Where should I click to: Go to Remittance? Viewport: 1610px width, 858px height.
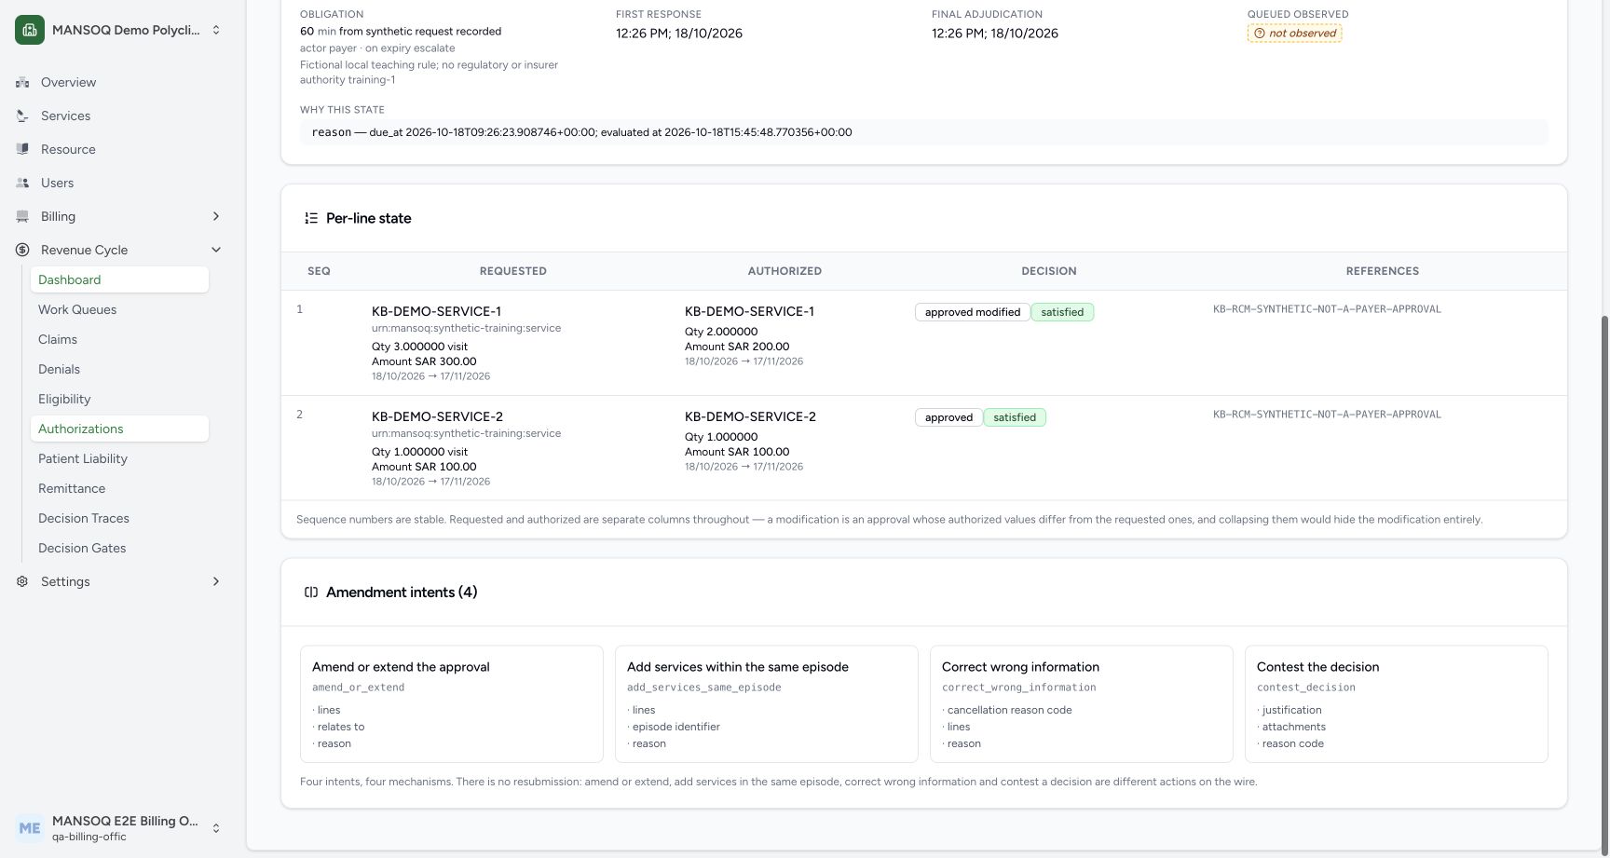coord(119,488)
